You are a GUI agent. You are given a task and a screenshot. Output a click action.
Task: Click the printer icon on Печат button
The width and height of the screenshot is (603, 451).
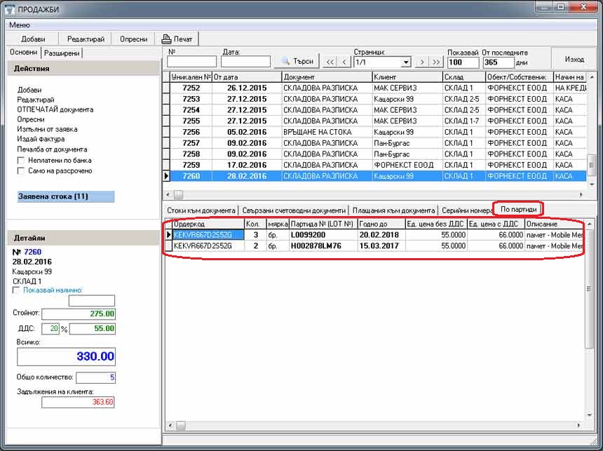click(x=166, y=39)
